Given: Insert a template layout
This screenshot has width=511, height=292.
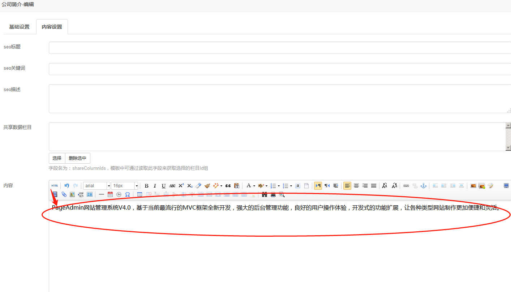Looking at the screenshot, I should point(89,194).
